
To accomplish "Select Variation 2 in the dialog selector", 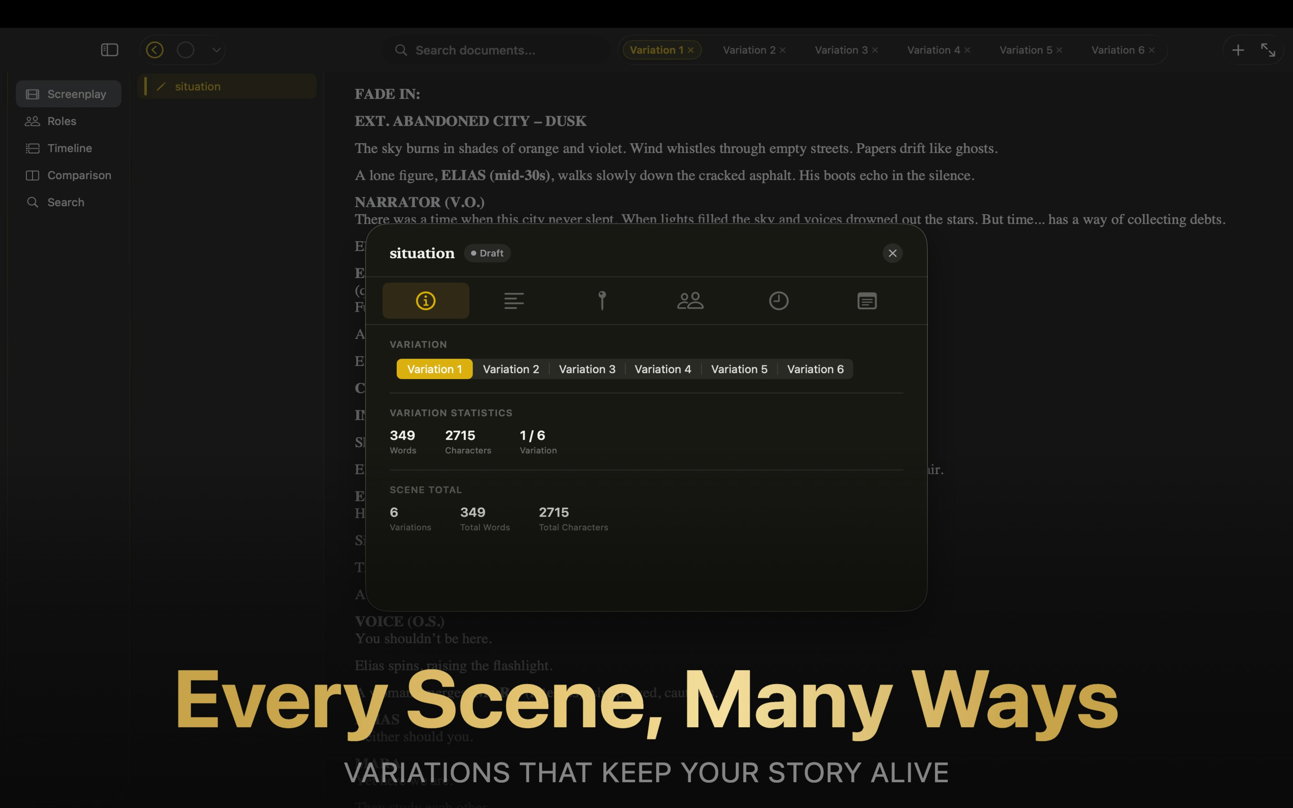I will click(x=511, y=369).
